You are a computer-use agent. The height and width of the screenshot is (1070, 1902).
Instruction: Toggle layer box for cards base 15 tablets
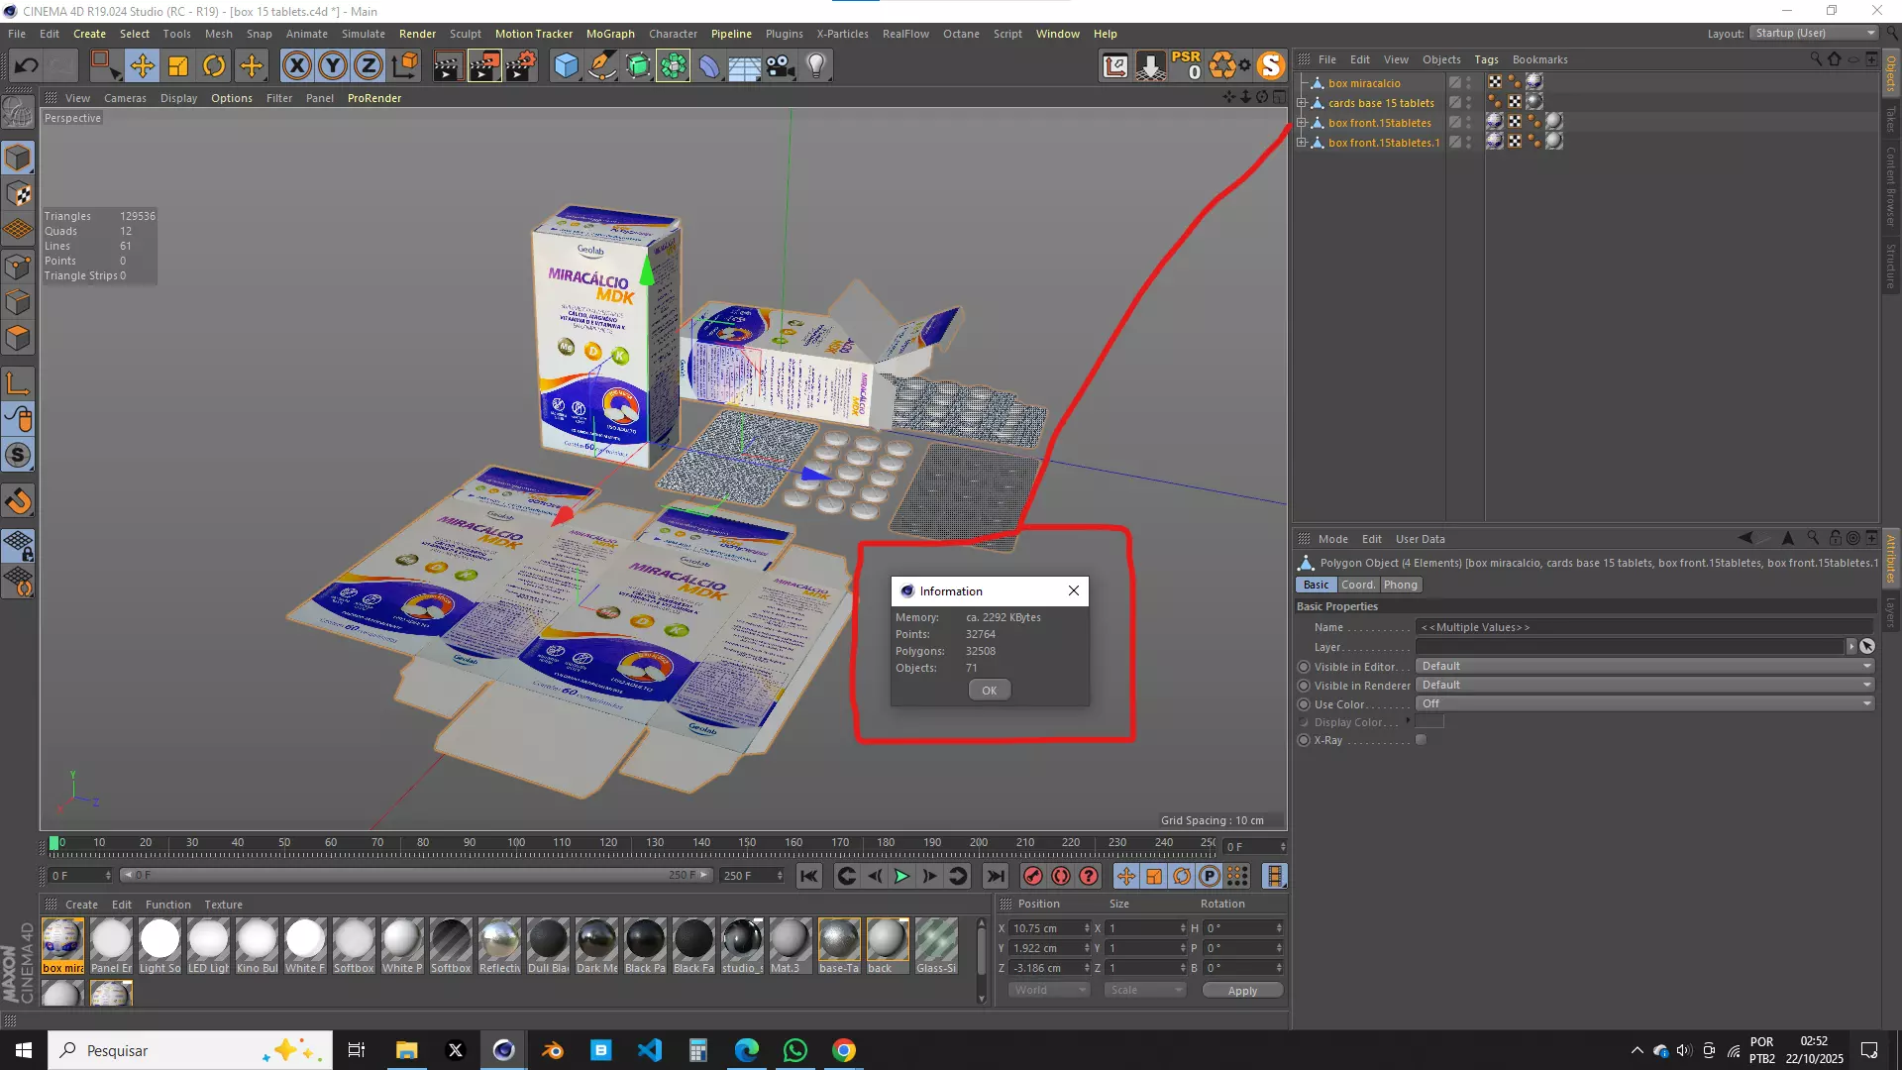(1454, 103)
